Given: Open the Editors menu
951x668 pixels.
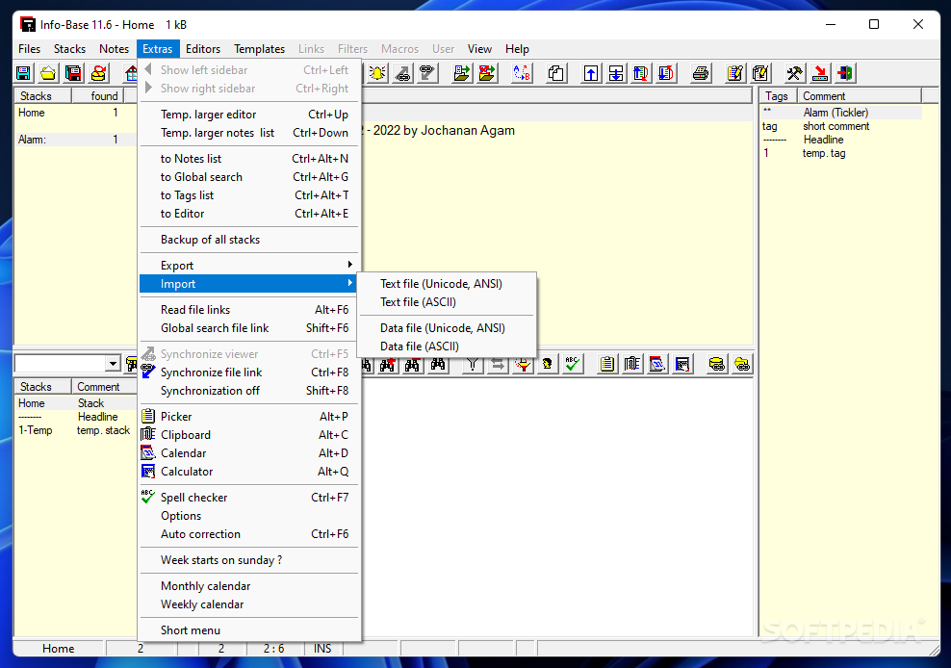Looking at the screenshot, I should tap(203, 49).
